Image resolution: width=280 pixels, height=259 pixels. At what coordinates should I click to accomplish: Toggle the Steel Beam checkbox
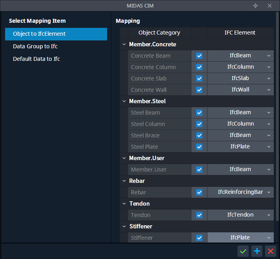[199, 113]
